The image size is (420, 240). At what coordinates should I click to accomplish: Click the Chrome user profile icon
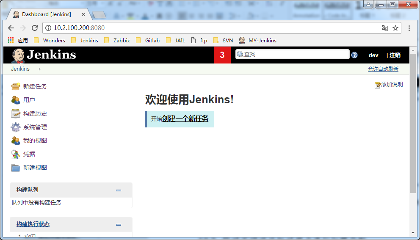point(368,4)
